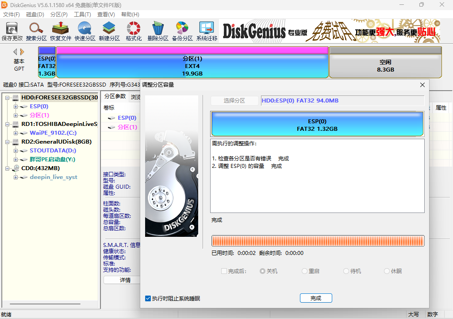Select the 删除分区 delete partition icon
The image size is (453, 319).
click(x=158, y=31)
